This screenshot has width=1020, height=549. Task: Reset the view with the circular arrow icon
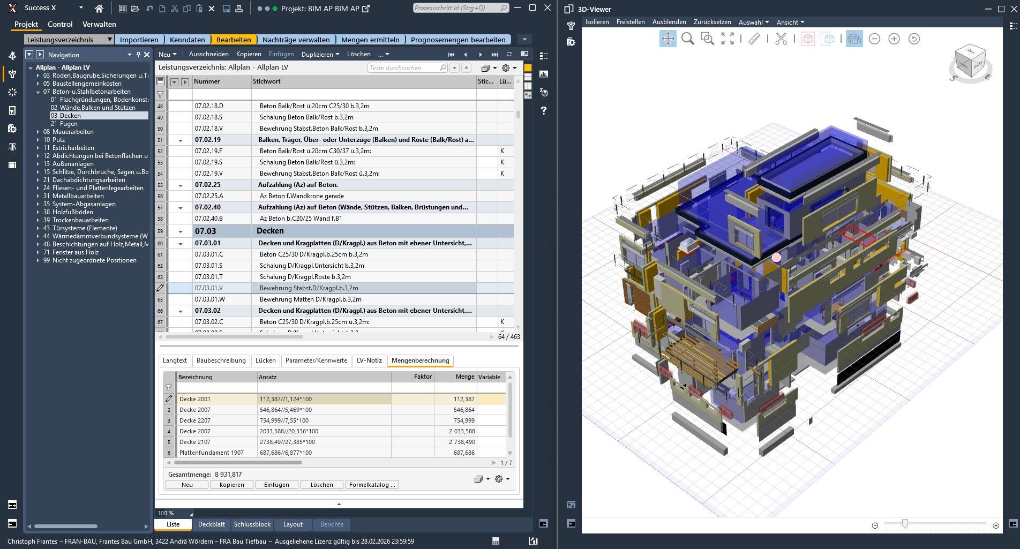tap(914, 39)
